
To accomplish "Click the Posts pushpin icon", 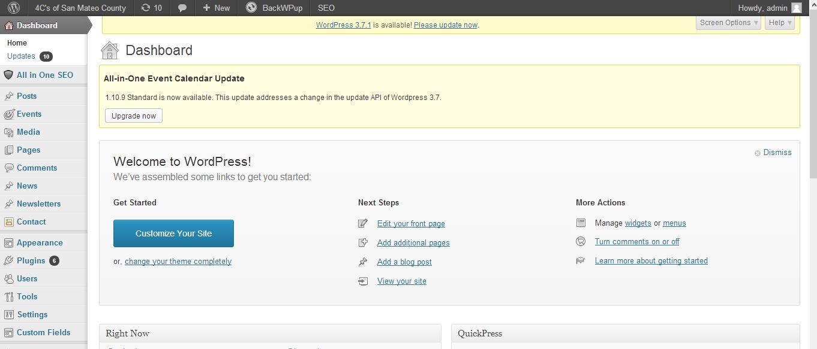I will (x=8, y=96).
